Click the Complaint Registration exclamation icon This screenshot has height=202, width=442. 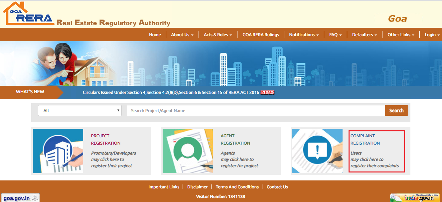point(317,151)
